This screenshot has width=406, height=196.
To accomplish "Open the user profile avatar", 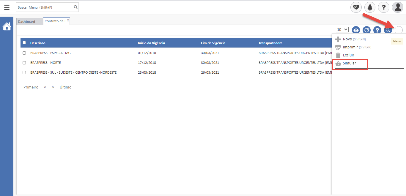I will pyautogui.click(x=397, y=7).
